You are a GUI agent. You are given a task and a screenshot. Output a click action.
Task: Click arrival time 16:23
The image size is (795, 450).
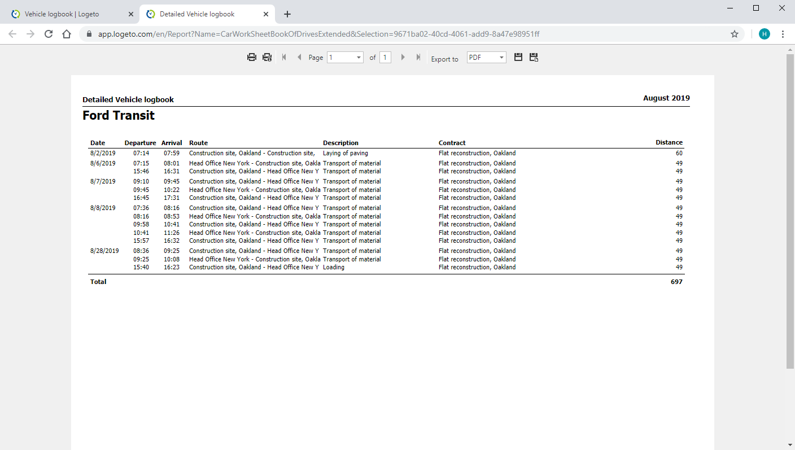point(172,267)
